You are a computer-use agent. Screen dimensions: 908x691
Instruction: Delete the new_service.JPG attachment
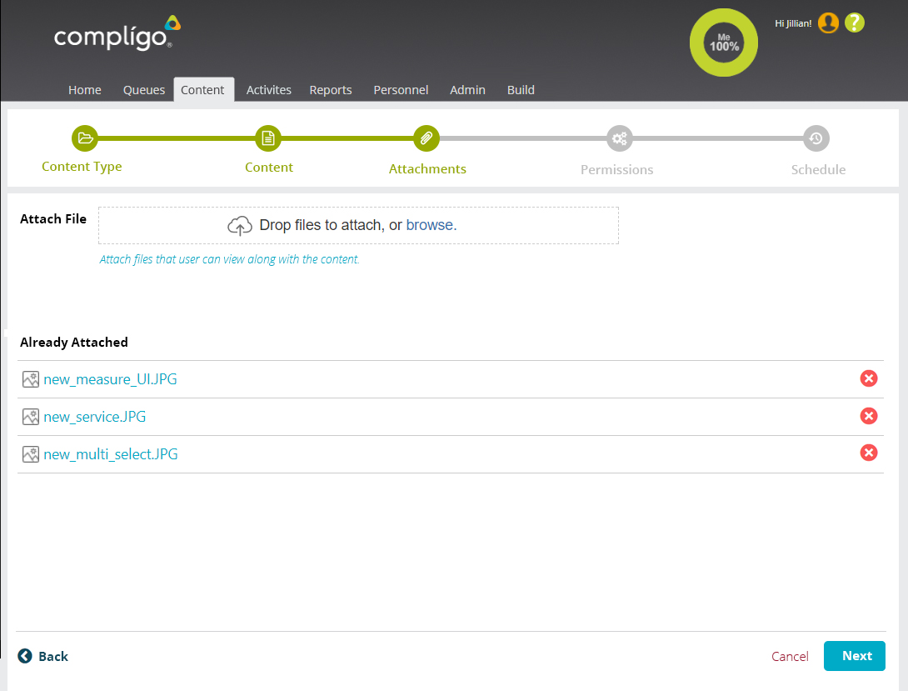(x=868, y=416)
